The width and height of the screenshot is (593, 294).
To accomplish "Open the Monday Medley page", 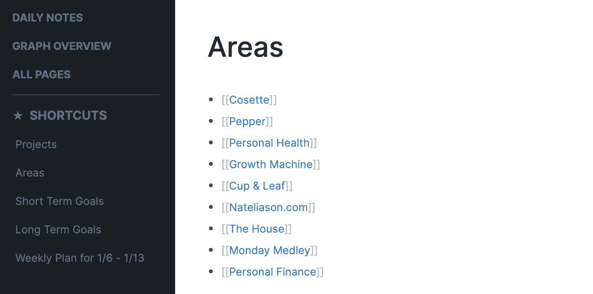I will click(270, 250).
